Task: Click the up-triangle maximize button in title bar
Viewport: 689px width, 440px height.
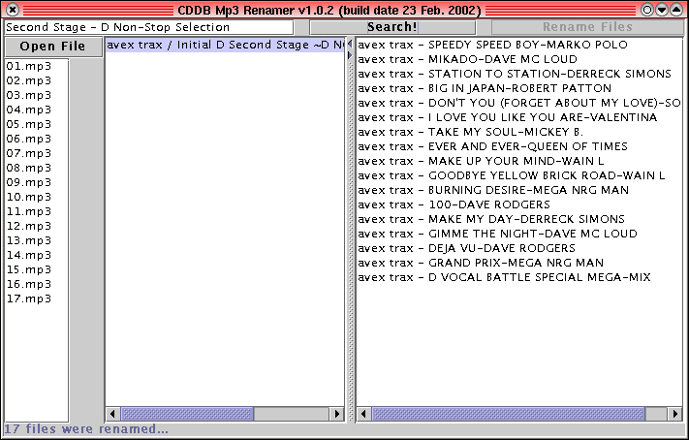Action: click(x=676, y=10)
